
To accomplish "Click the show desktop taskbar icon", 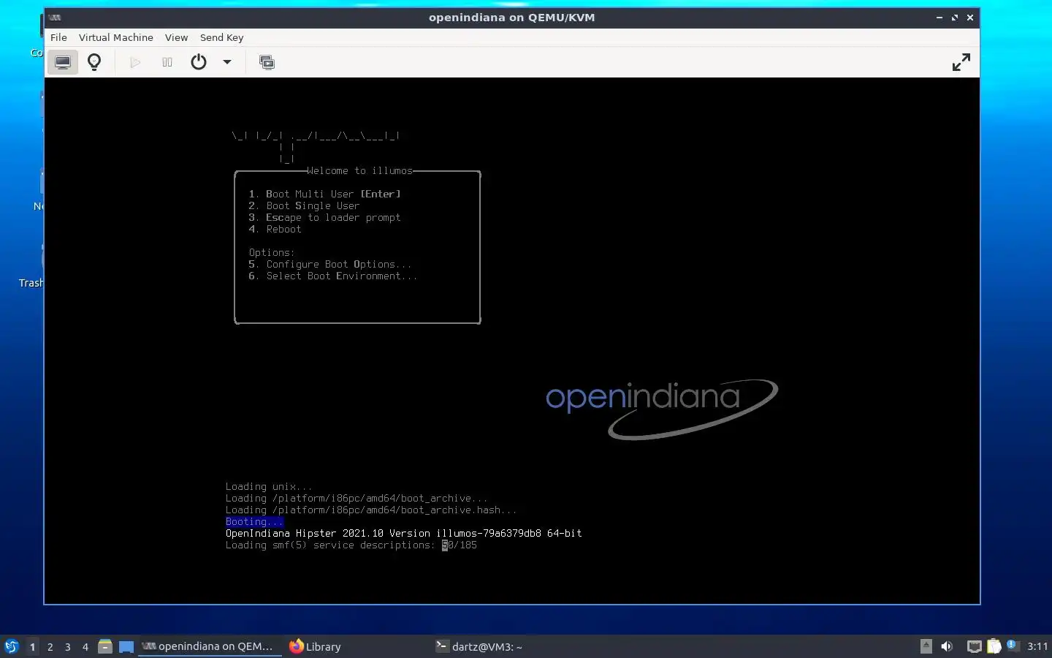I will [126, 646].
